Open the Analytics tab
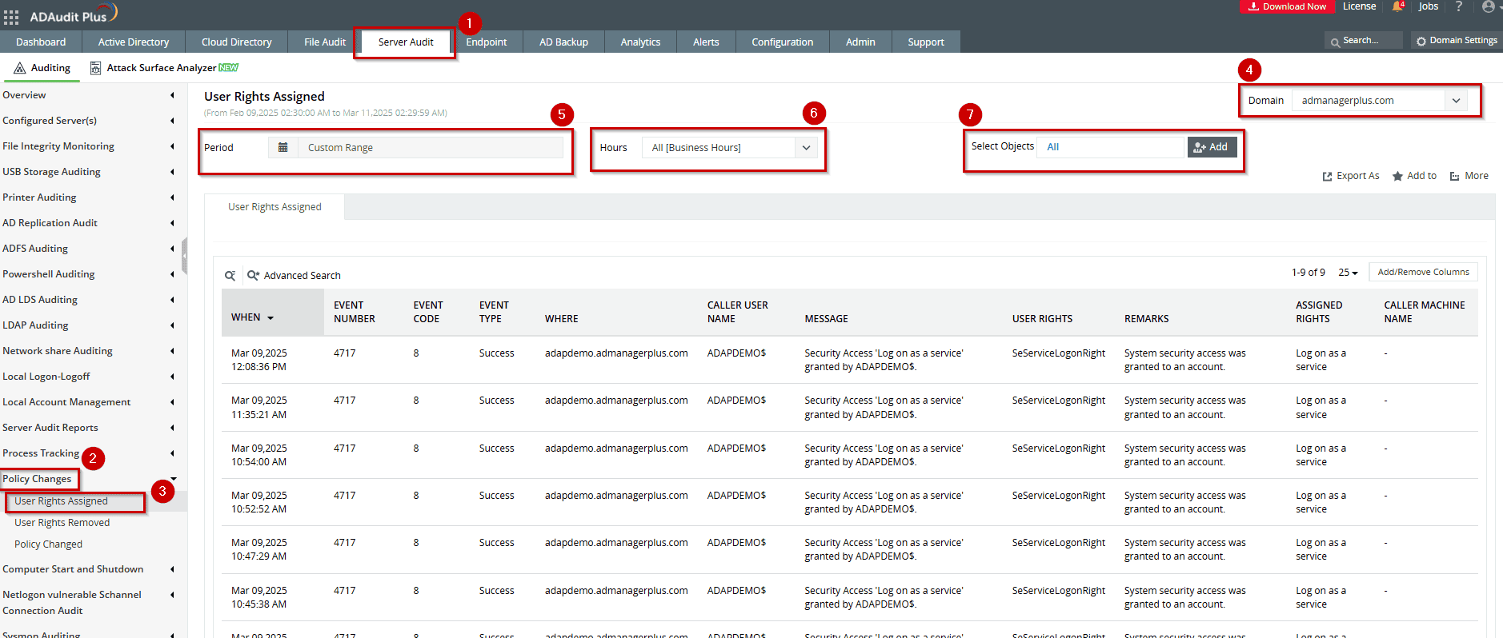 coord(640,42)
